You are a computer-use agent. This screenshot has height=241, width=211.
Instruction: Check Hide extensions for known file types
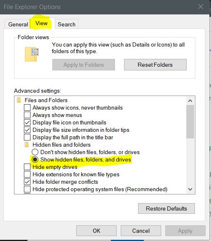(27, 174)
